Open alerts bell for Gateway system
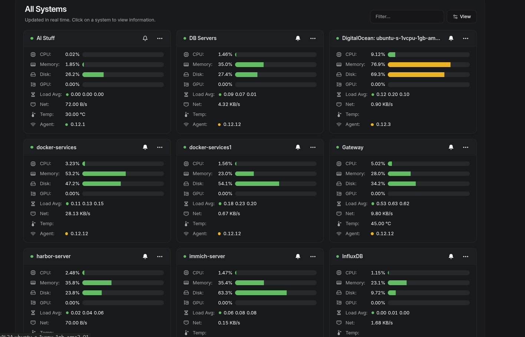The height and width of the screenshot is (337, 525). click(451, 147)
